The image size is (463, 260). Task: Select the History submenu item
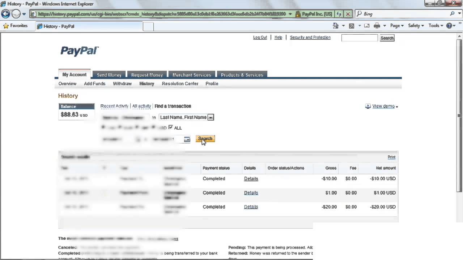click(146, 83)
